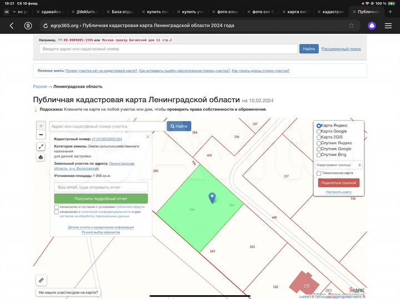Screen dimensions: 400x299
Task: Open публичной оферты link
Action: coord(130,207)
